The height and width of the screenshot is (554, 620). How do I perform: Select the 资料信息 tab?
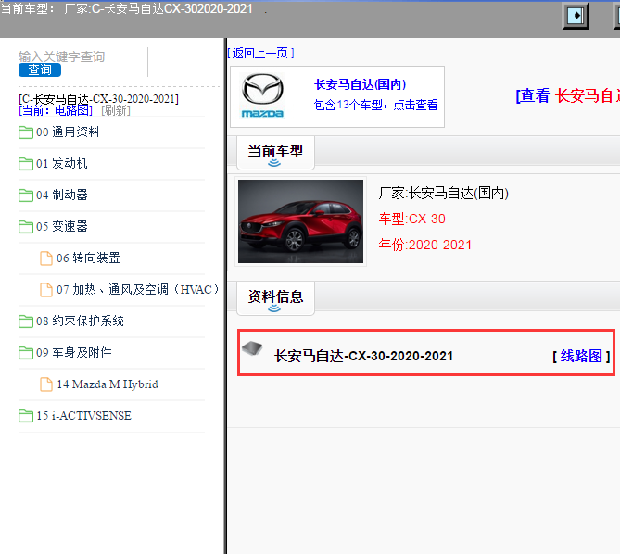tap(275, 298)
